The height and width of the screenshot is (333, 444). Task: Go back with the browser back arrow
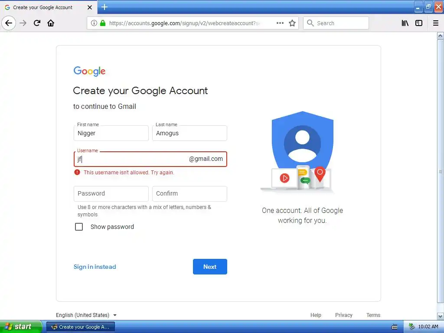tap(9, 23)
